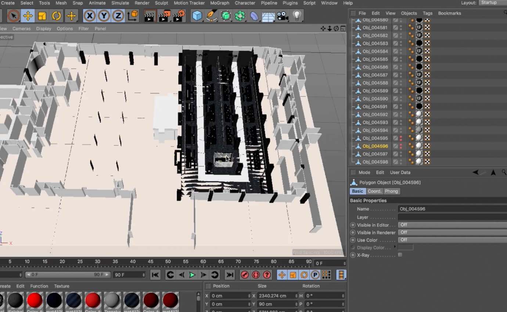Open the Visible in Renderer dropdown

pyautogui.click(x=452, y=232)
